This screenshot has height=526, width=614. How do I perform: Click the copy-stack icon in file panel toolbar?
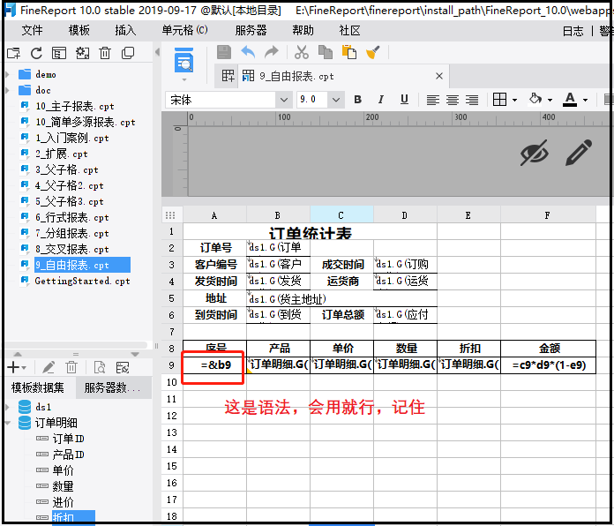point(128,53)
